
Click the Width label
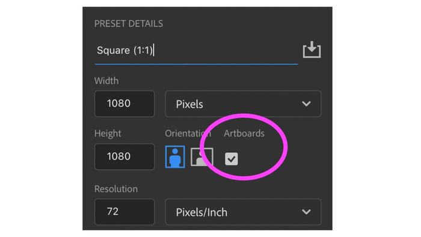point(106,81)
